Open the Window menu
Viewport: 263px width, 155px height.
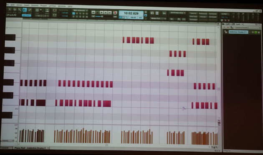click(x=62, y=6)
